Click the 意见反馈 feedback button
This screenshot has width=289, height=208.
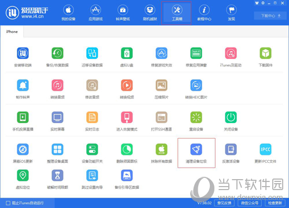(224, 203)
